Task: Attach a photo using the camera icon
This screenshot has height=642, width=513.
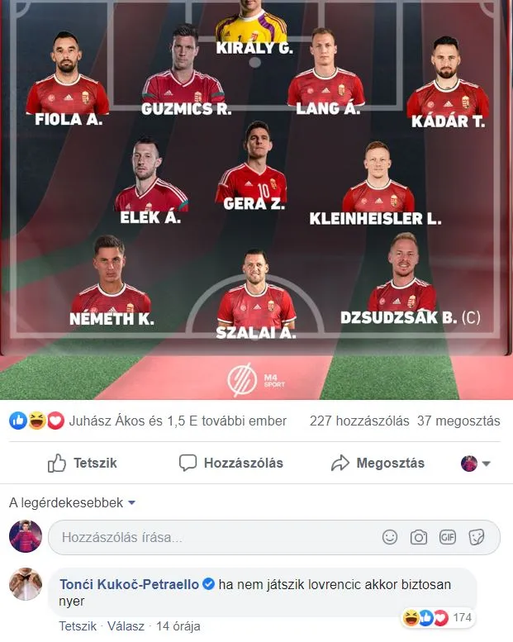Action: (x=419, y=537)
